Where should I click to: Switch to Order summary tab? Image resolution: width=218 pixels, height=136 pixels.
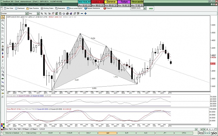click(31, 133)
